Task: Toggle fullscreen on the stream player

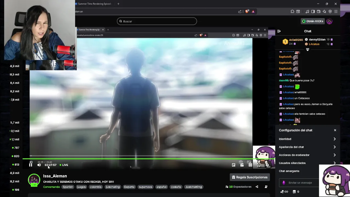Action: [x=259, y=165]
